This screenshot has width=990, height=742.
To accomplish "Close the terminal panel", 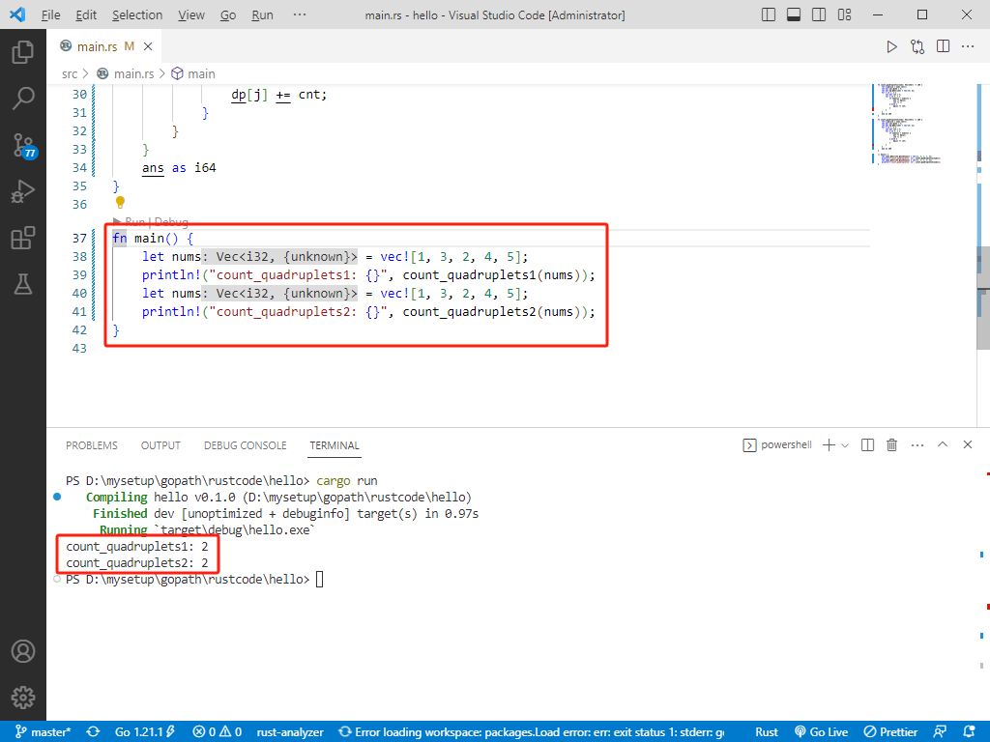I will click(x=967, y=444).
